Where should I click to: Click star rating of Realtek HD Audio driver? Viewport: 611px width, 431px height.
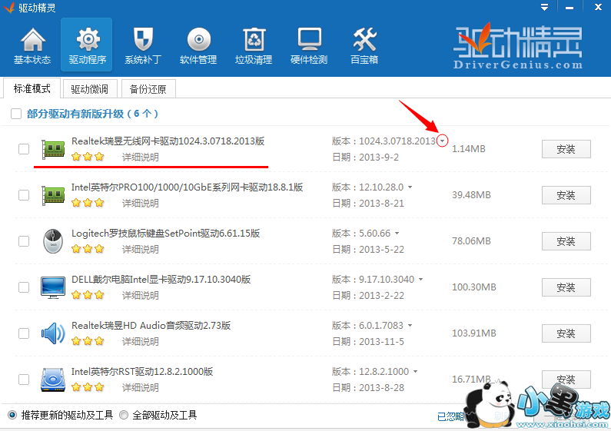click(88, 341)
